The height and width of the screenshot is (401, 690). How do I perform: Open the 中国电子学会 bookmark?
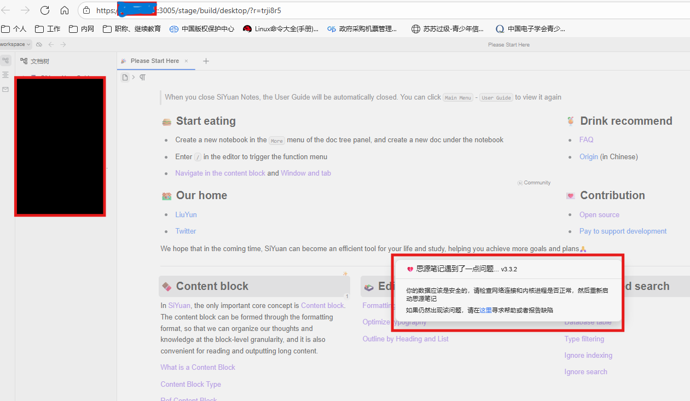click(x=531, y=29)
